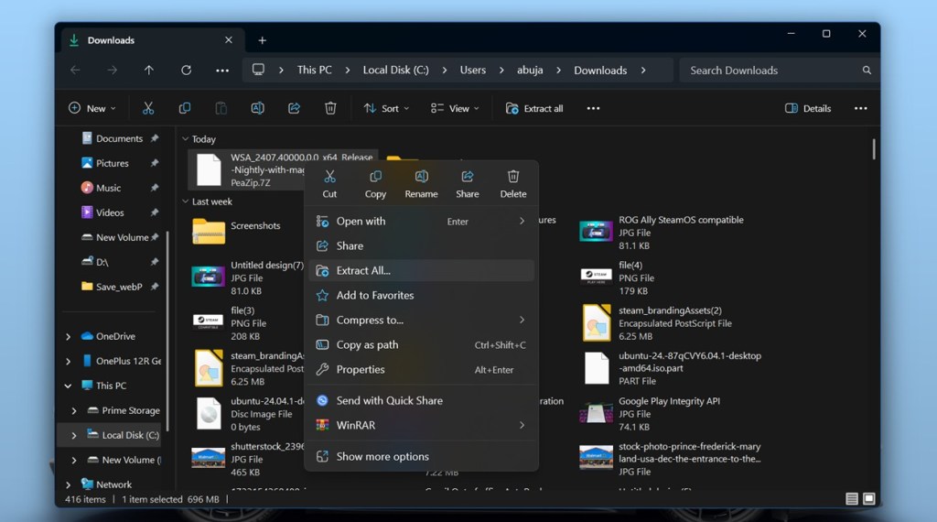Select toolbar Copy icon

[185, 108]
